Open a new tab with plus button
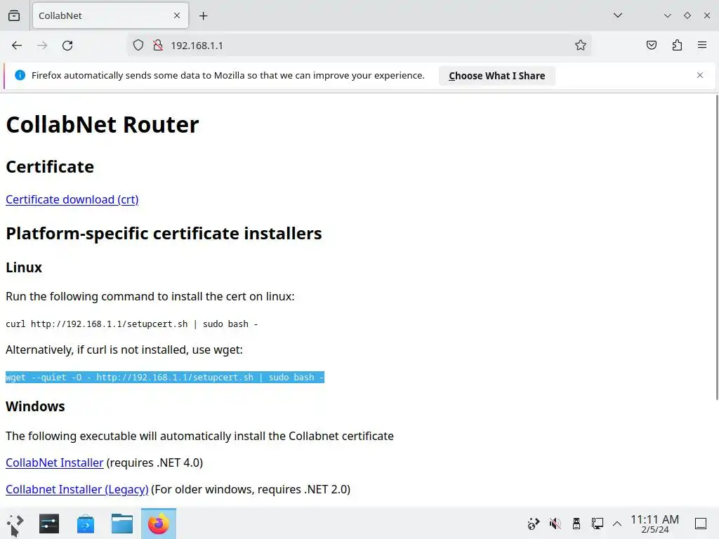719x539 pixels. click(x=203, y=16)
